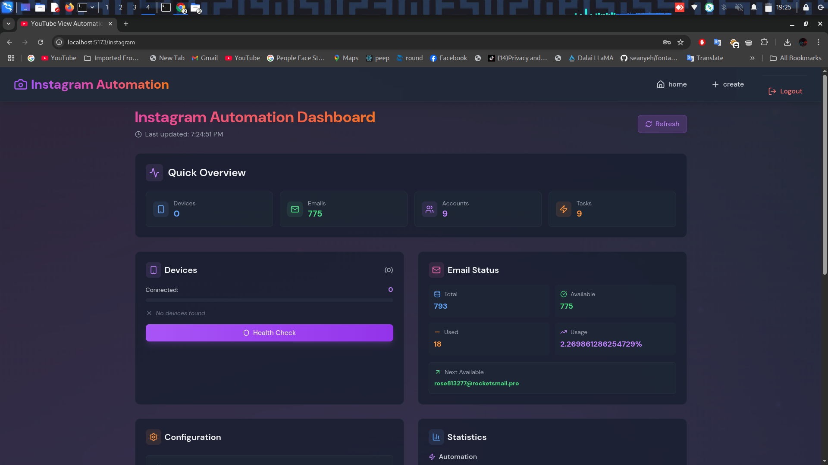Screen dimensions: 828x465
Task: Open the Imported From bookmarks folder
Action: 111,58
